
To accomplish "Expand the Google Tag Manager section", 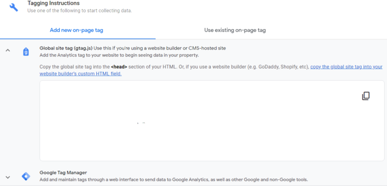I will 8,177.
